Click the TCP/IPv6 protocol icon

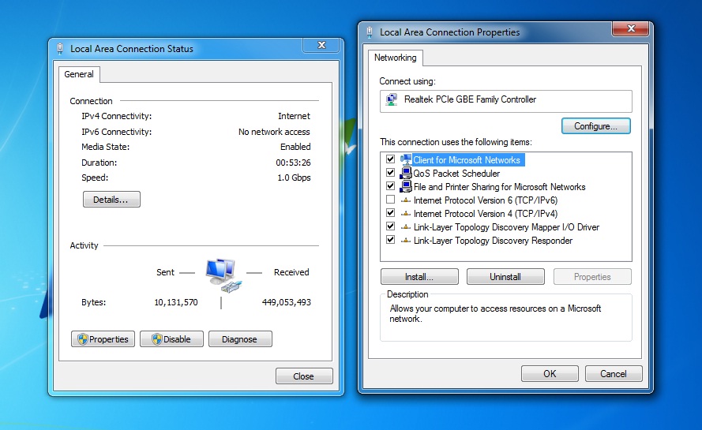[x=406, y=200]
